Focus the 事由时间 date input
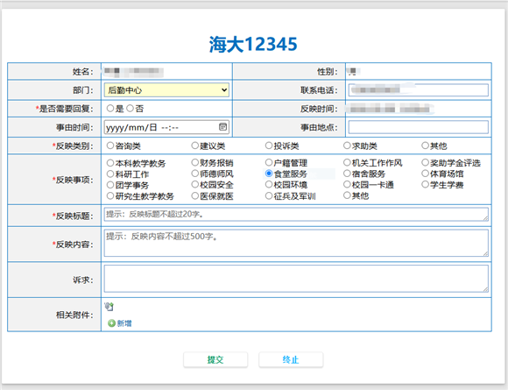 point(166,127)
